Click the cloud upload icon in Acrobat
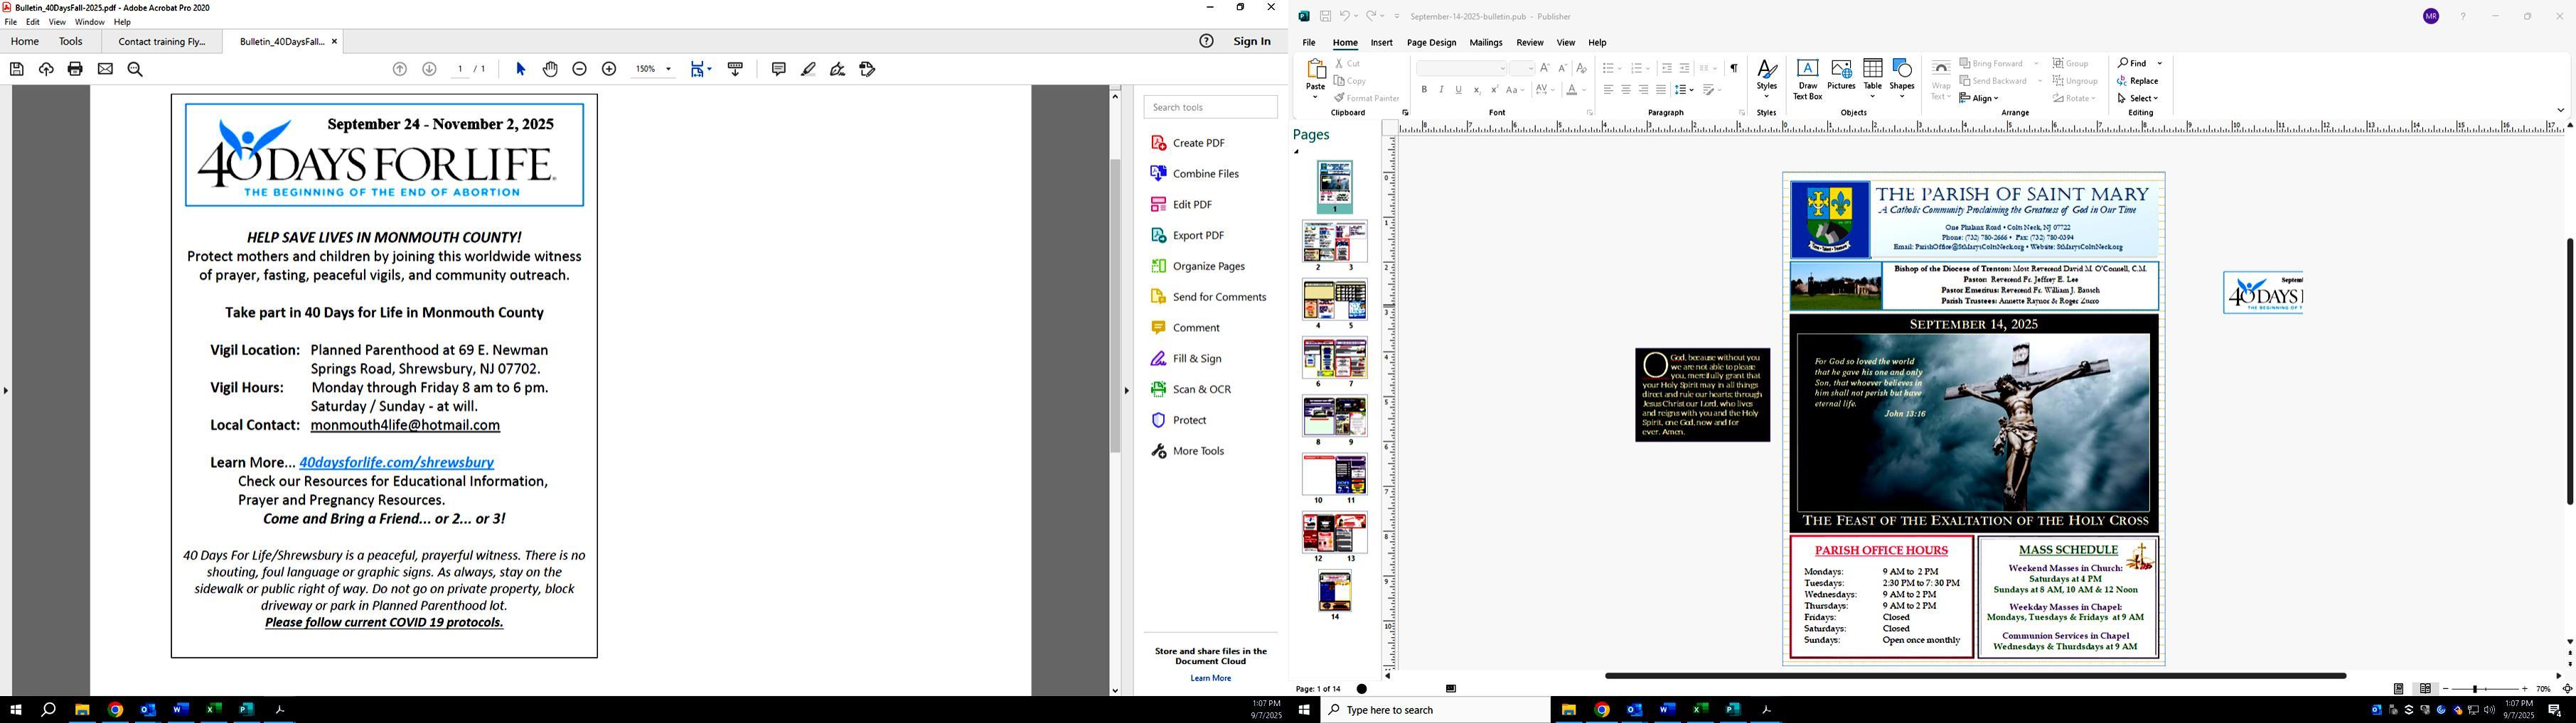Viewport: 2576px width, 723px height. (46, 69)
